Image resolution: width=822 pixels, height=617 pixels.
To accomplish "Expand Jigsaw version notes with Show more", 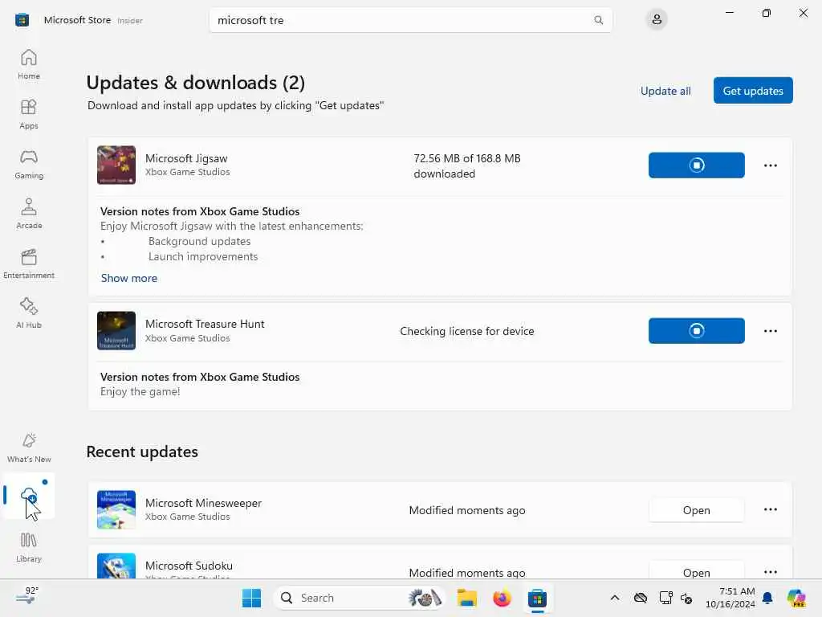I will 129,278.
